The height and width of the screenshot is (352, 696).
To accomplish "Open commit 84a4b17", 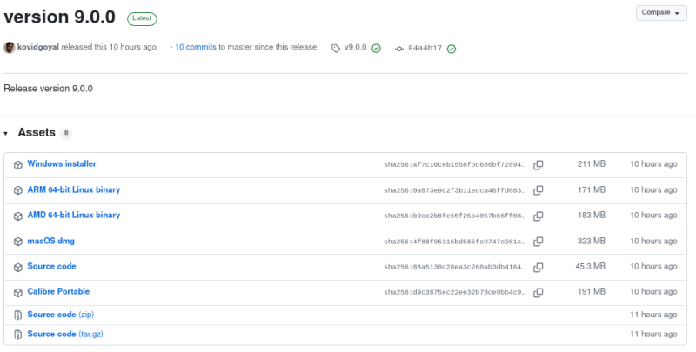I will click(425, 48).
